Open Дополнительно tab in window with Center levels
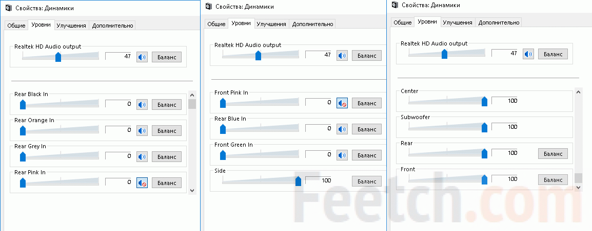Viewport: 592px width, 231px height. click(x=499, y=22)
